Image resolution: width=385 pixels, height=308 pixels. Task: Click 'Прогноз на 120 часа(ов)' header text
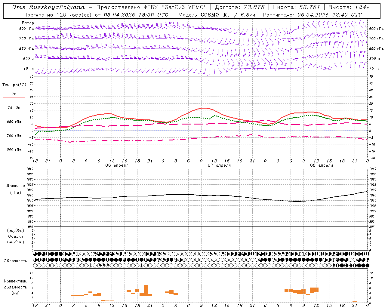tap(58, 15)
